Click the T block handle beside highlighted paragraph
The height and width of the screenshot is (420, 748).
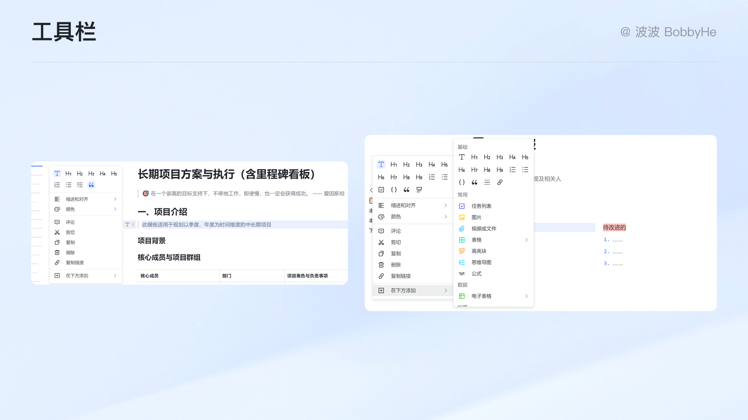[127, 225]
